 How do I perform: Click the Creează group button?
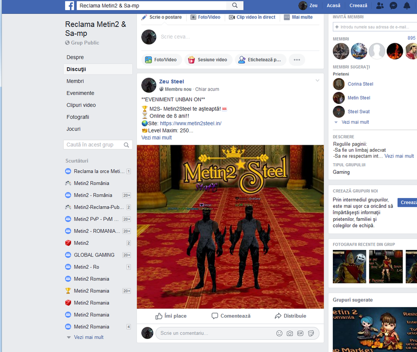click(x=407, y=202)
